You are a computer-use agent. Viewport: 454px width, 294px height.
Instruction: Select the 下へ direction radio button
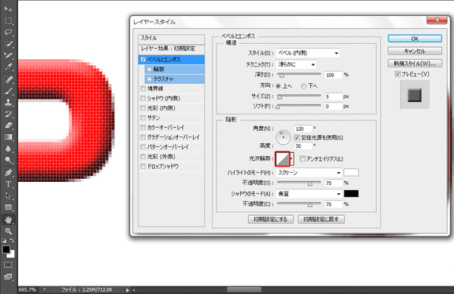(x=303, y=86)
